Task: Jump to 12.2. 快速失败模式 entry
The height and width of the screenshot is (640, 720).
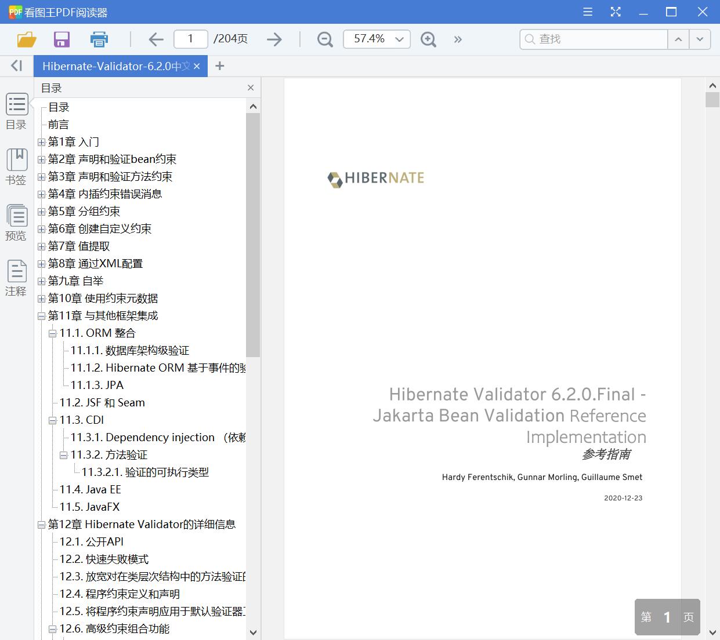Action: click(104, 559)
